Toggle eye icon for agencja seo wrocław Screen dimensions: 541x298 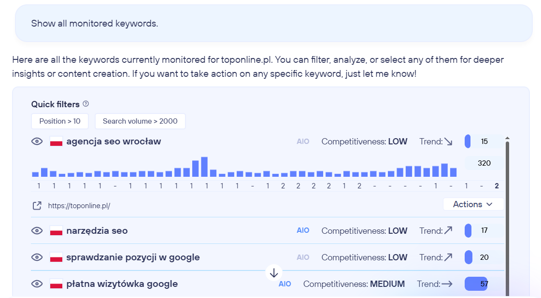coord(37,142)
